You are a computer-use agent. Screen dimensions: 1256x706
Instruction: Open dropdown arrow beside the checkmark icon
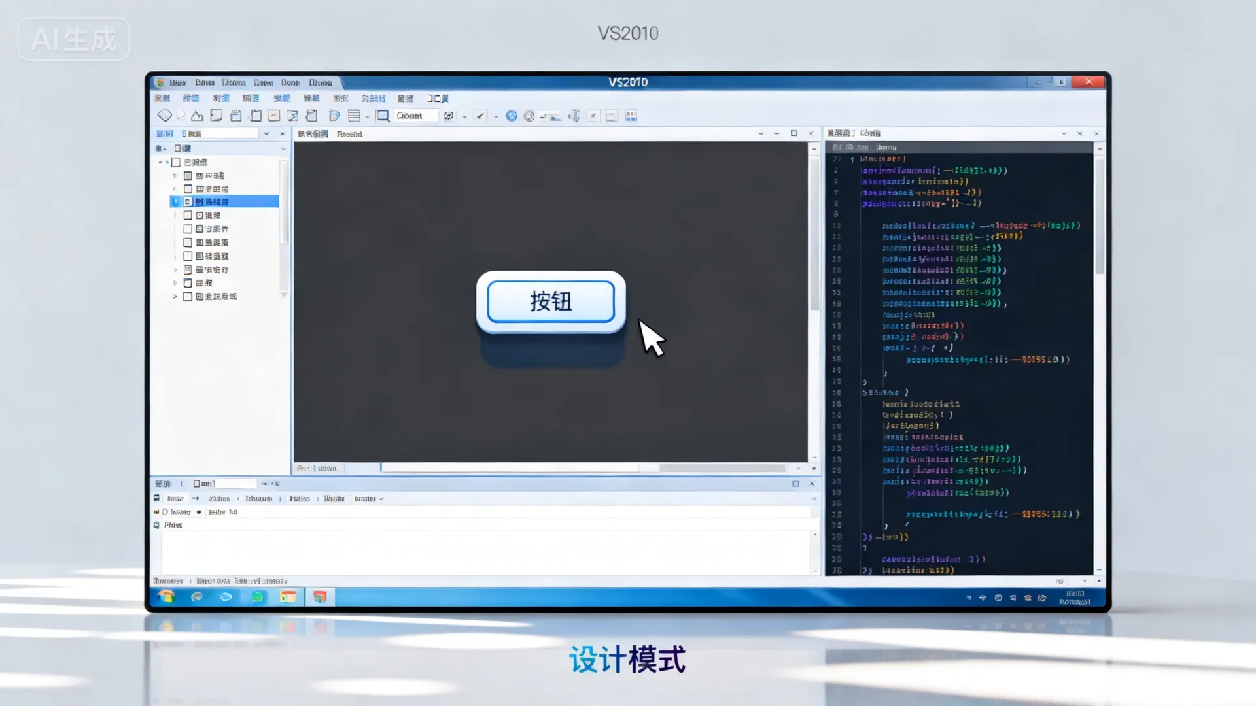496,117
